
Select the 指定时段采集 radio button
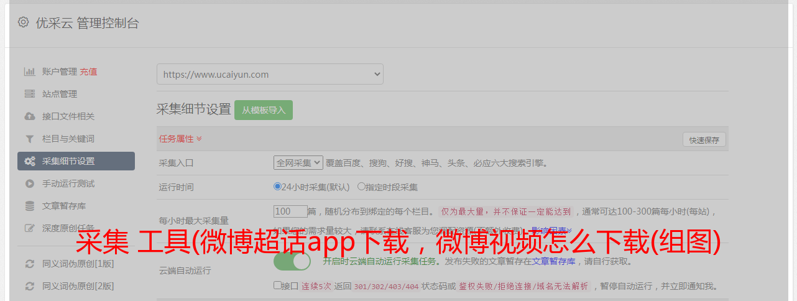361,186
